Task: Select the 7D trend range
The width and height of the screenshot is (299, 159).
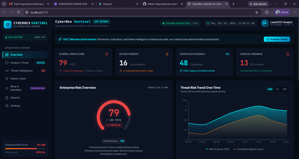Action: (x=277, y=89)
